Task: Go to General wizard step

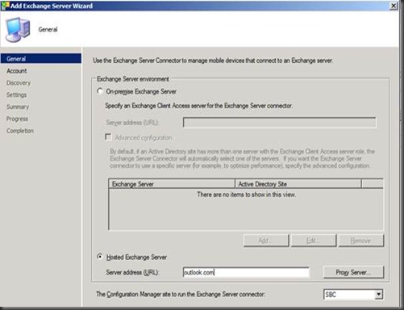Action: 41,59
